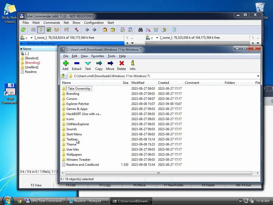
Task: Click the F3 View button
Action: pos(36,185)
